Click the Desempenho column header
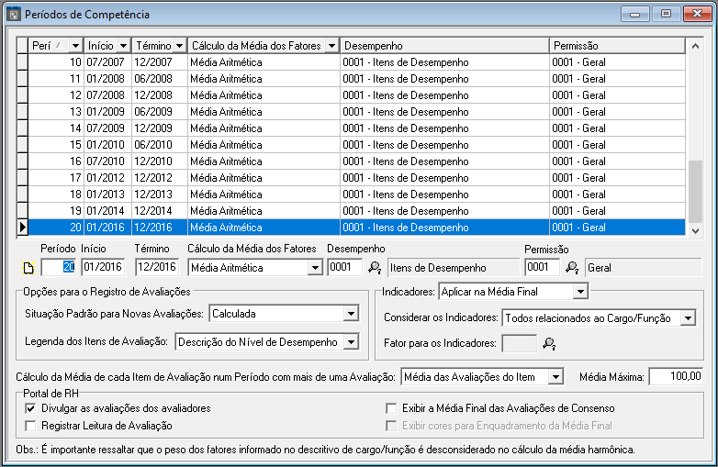718x467 pixels. coord(443,45)
